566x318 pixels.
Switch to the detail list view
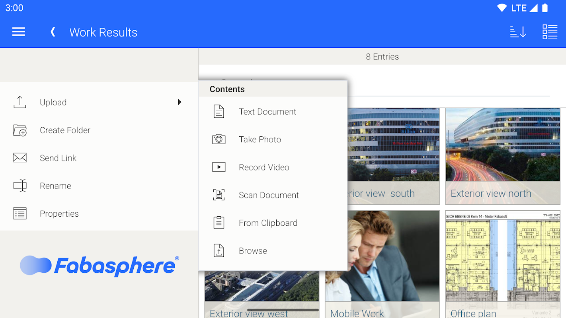tap(550, 32)
